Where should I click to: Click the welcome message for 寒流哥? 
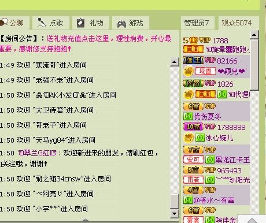pyautogui.click(x=43, y=65)
